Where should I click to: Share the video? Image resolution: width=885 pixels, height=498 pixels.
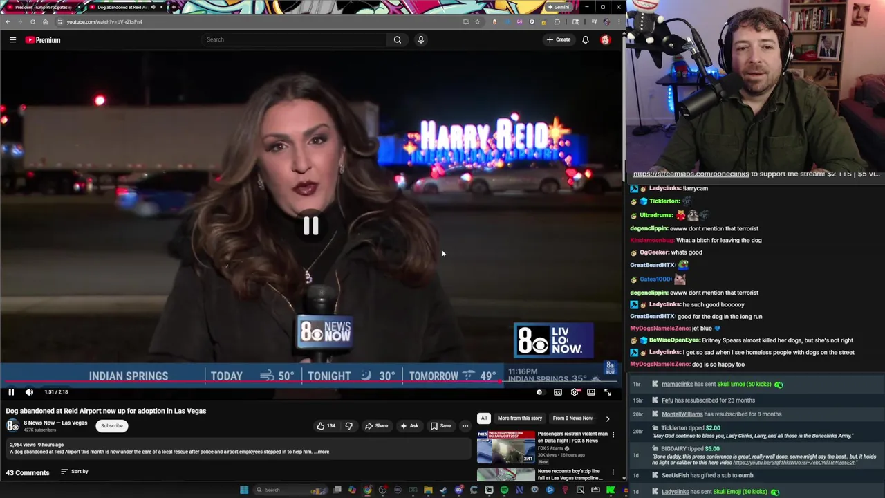click(377, 426)
